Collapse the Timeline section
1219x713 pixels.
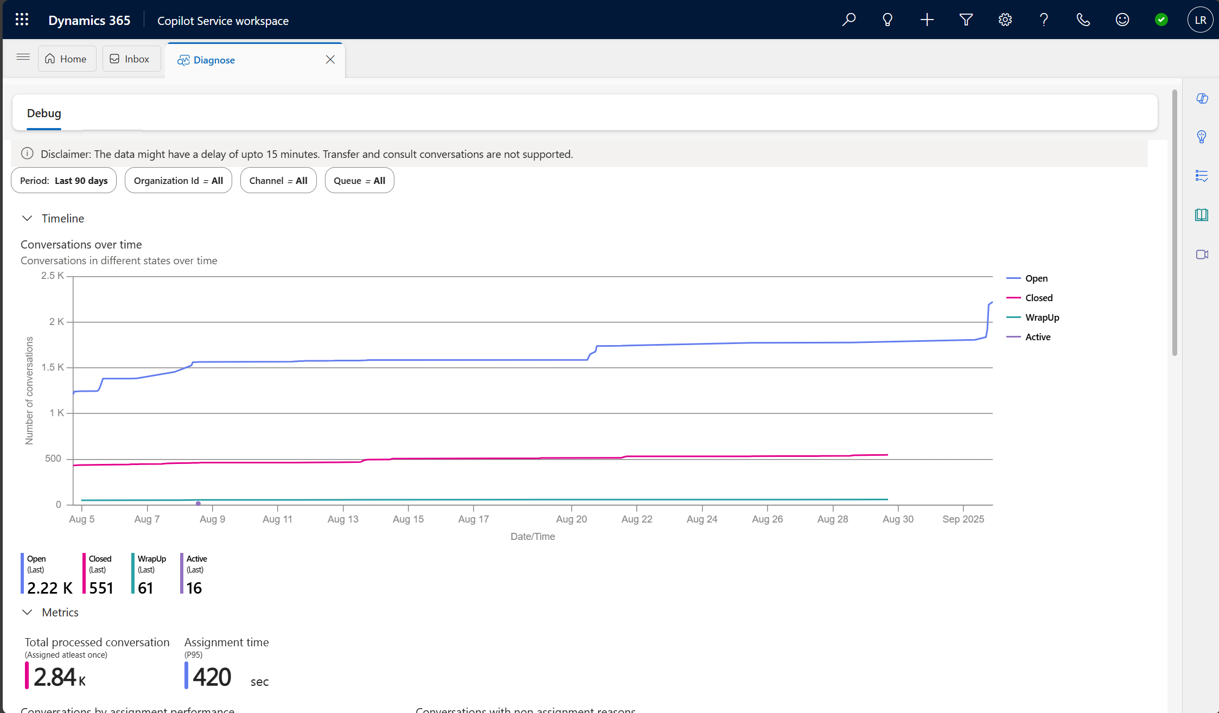click(x=27, y=218)
